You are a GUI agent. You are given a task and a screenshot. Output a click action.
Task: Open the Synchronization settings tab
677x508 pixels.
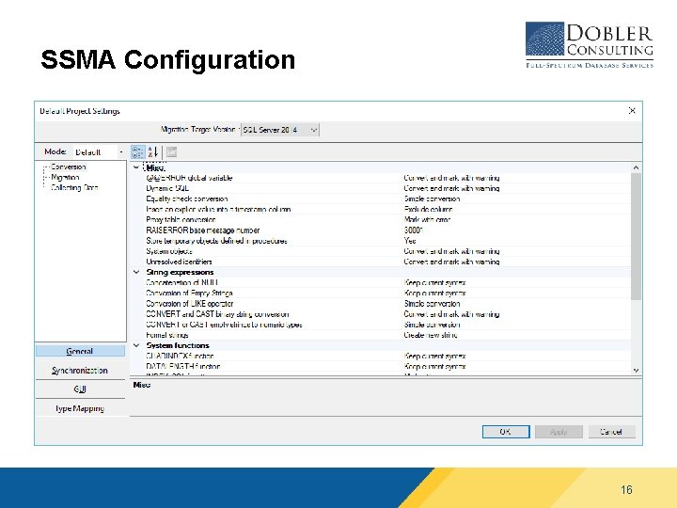[80, 371]
